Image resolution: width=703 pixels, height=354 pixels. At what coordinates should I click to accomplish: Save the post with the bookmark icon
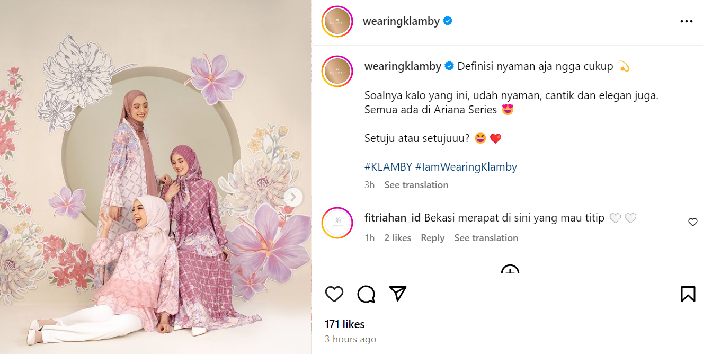[688, 294]
